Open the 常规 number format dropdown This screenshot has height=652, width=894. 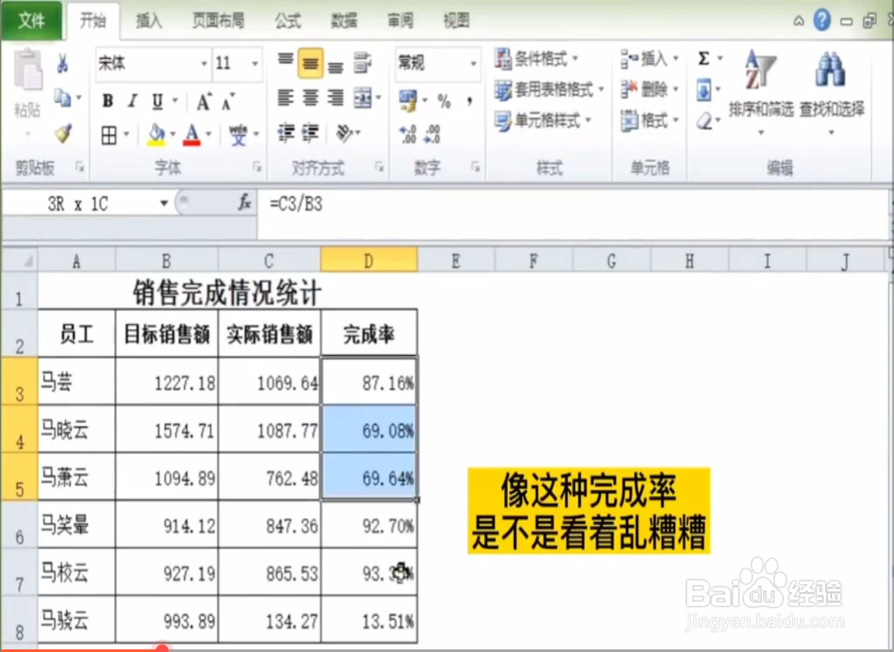(x=472, y=64)
